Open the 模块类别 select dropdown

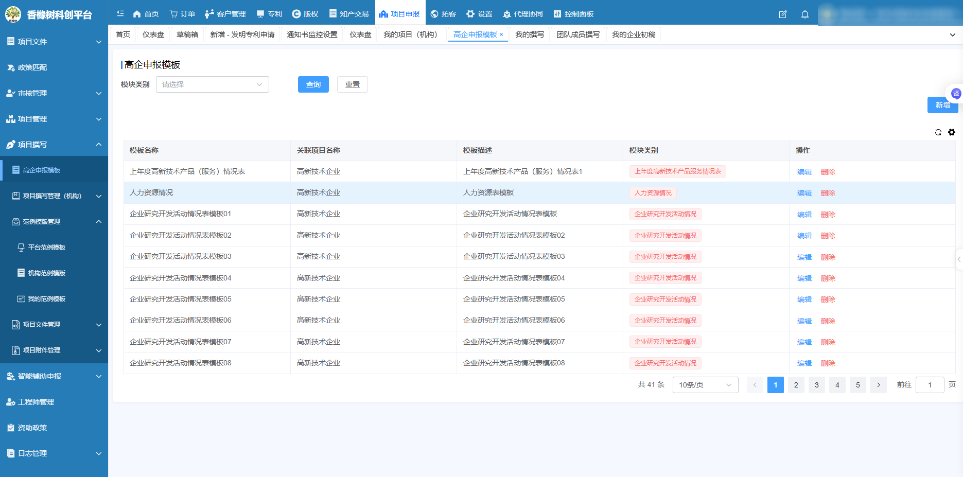point(213,84)
